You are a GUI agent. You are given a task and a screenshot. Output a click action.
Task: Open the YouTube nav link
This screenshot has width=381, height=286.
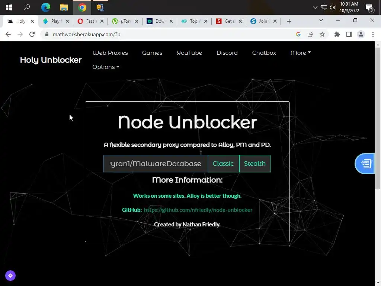(189, 53)
